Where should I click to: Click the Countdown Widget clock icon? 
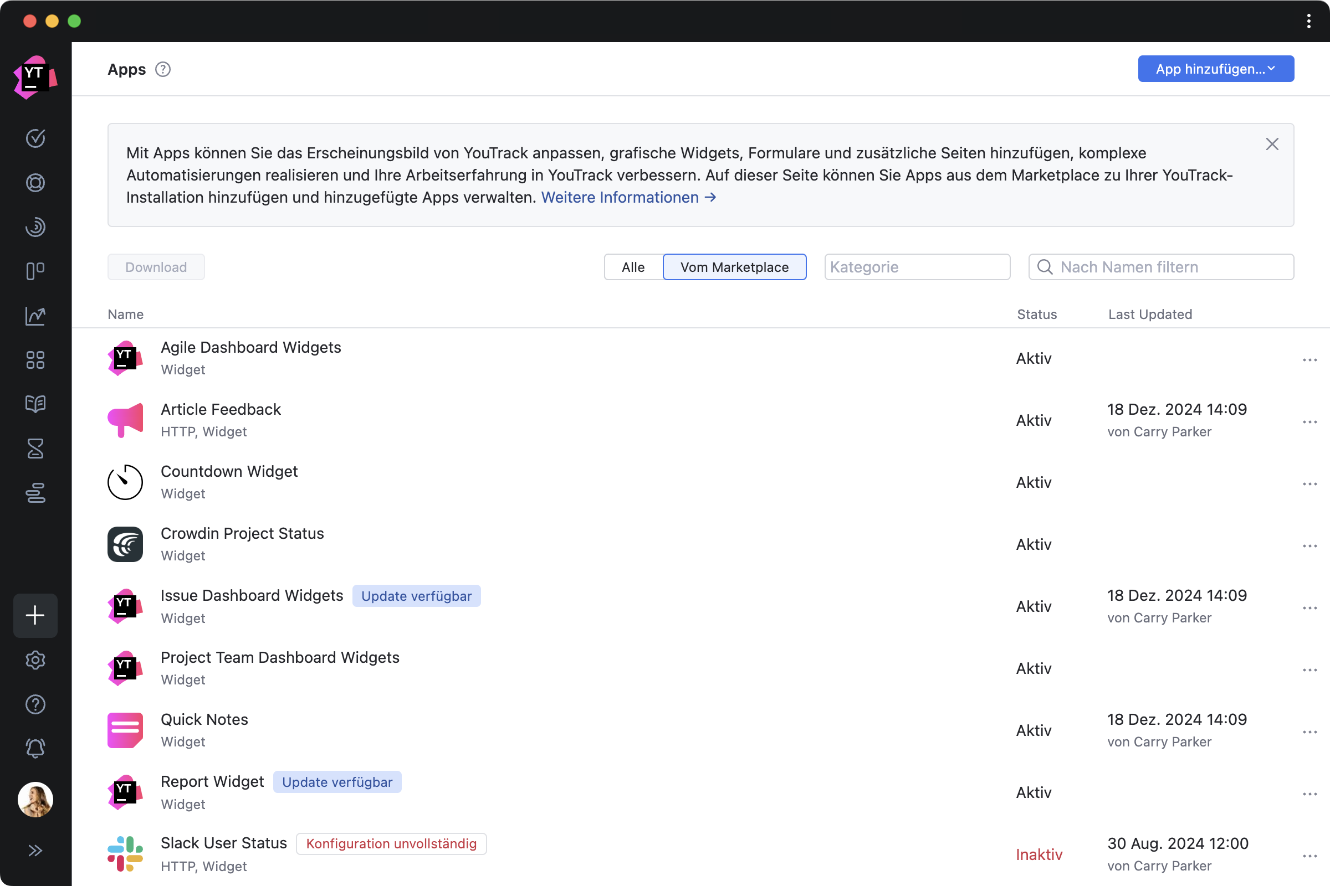click(x=126, y=482)
